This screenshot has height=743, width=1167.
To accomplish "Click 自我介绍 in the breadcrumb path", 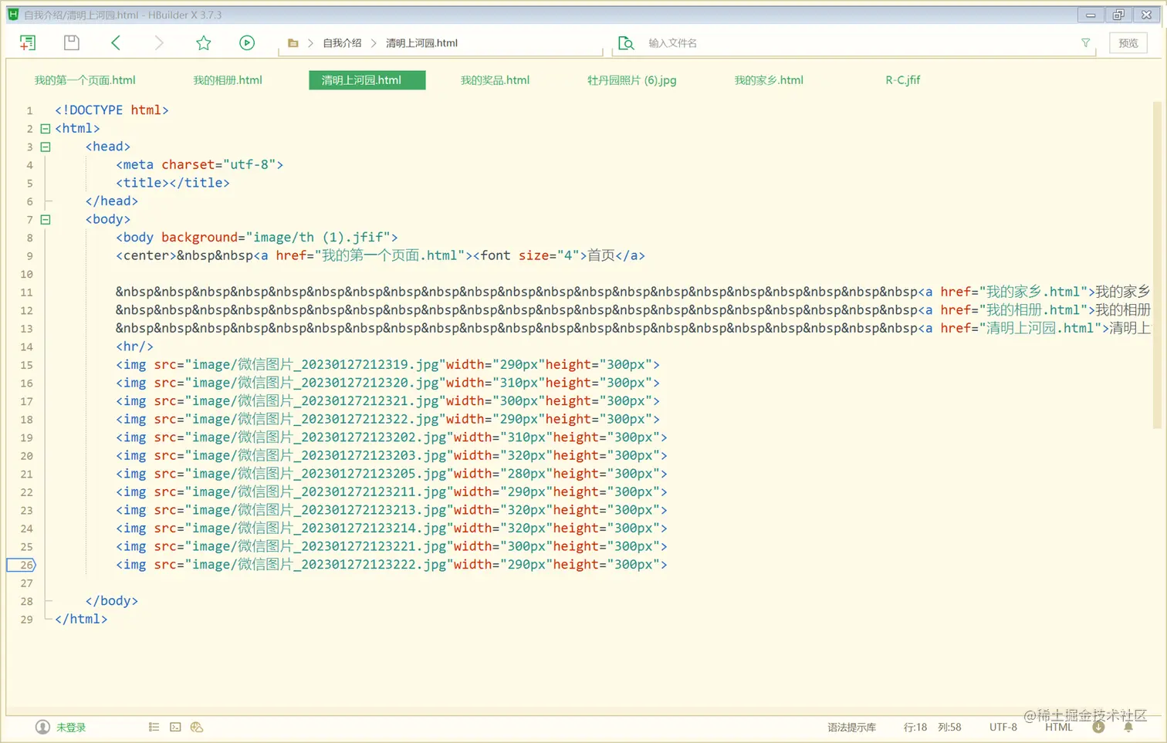I will tap(342, 43).
